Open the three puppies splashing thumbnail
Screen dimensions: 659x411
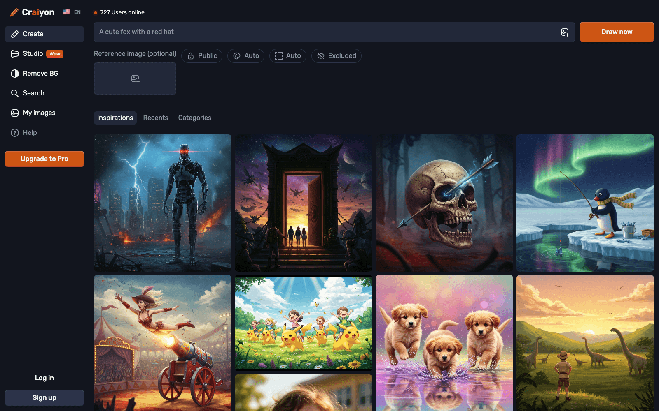pos(444,343)
